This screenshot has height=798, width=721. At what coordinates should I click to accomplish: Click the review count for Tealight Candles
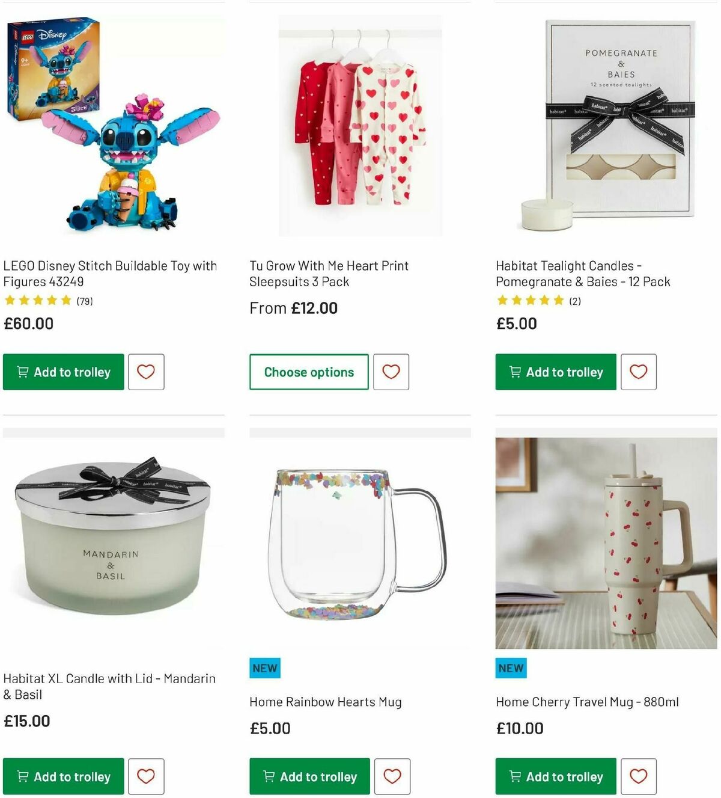pyautogui.click(x=575, y=302)
